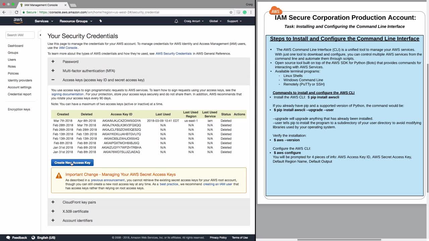Select Encryption keys in the sidebar
The width and height of the screenshot is (429, 241).
coord(19,109)
